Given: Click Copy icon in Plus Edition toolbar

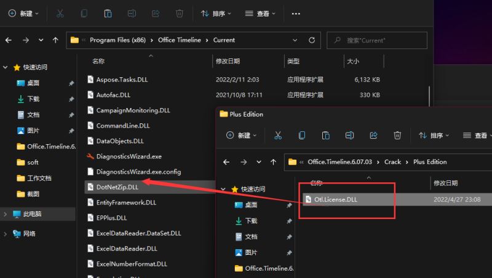Looking at the screenshot, I should pyautogui.click(x=301, y=135).
